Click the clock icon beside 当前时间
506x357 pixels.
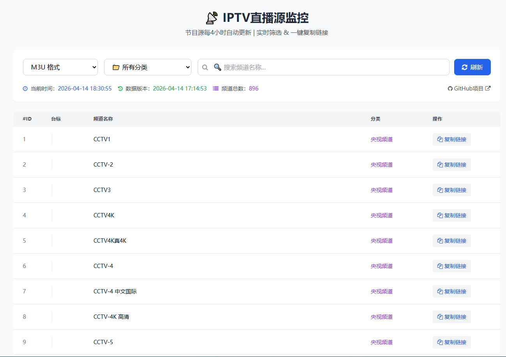tap(25, 89)
